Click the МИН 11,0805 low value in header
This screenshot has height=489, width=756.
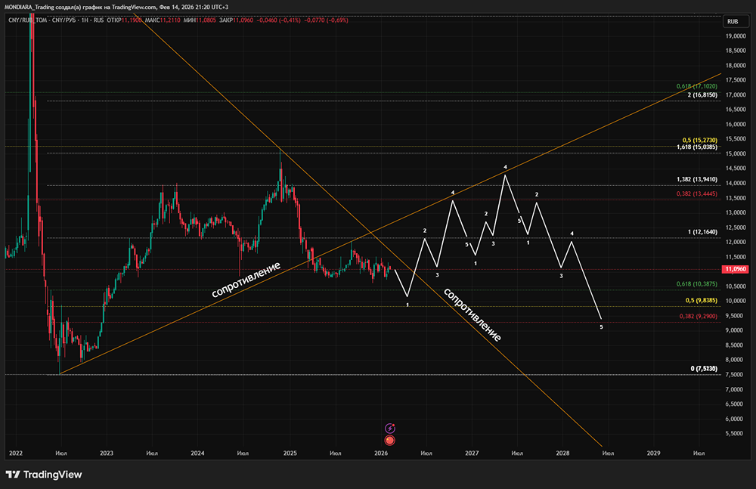coord(200,20)
